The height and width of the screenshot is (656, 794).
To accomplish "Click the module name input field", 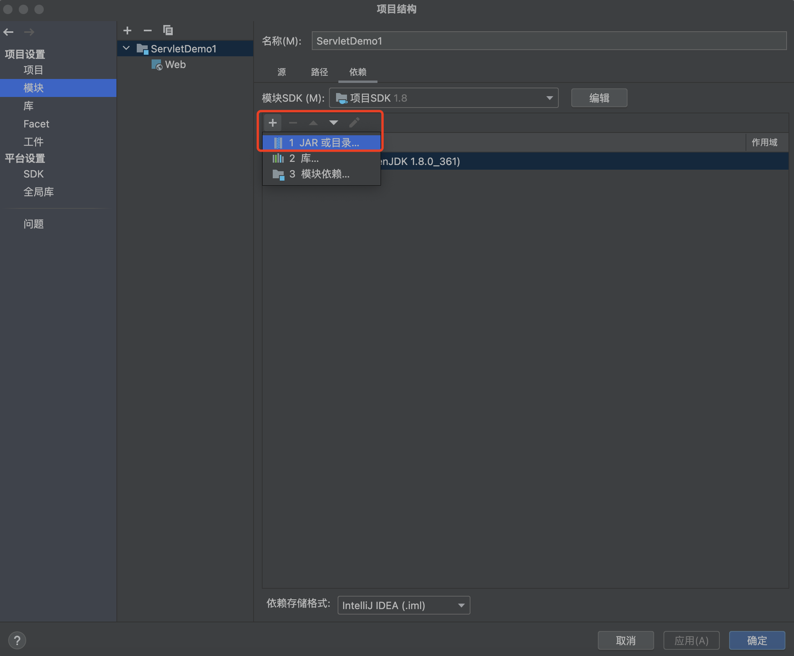I will click(549, 41).
